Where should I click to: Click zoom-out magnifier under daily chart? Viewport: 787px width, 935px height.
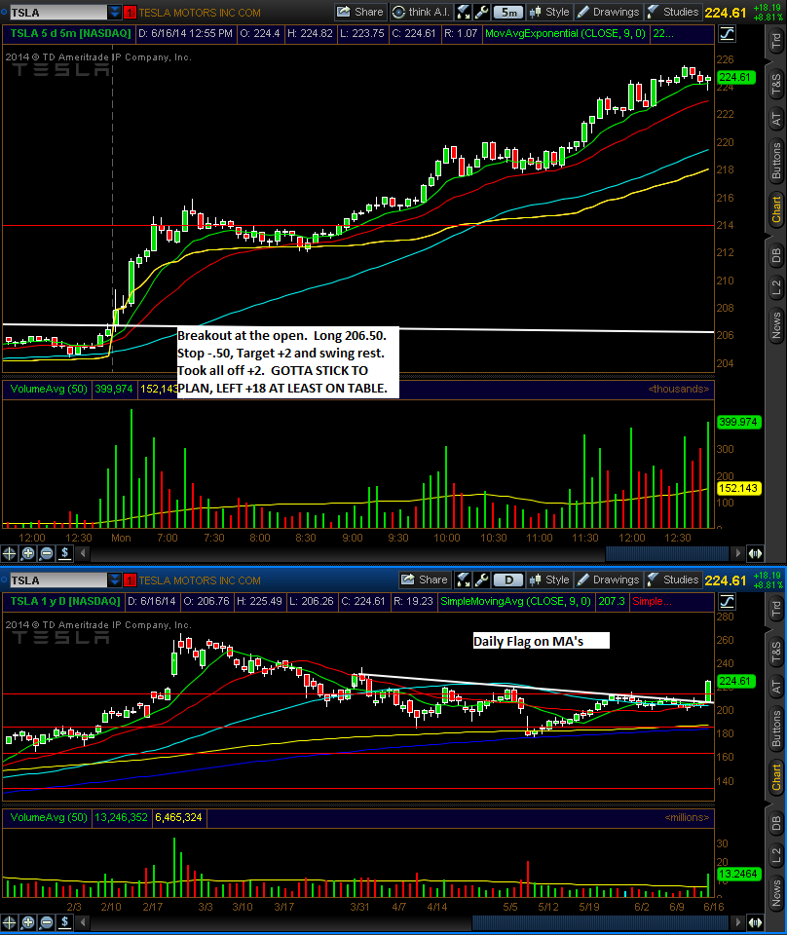(x=47, y=923)
